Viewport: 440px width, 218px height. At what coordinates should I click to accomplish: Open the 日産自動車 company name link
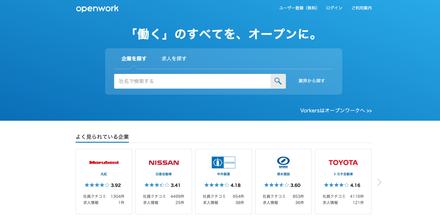[x=164, y=174]
